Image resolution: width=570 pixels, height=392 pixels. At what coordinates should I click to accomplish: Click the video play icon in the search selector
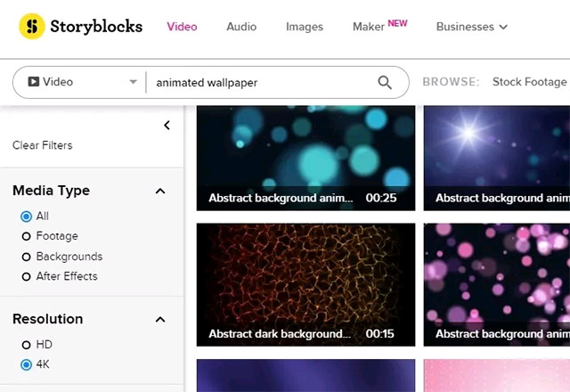[x=33, y=82]
